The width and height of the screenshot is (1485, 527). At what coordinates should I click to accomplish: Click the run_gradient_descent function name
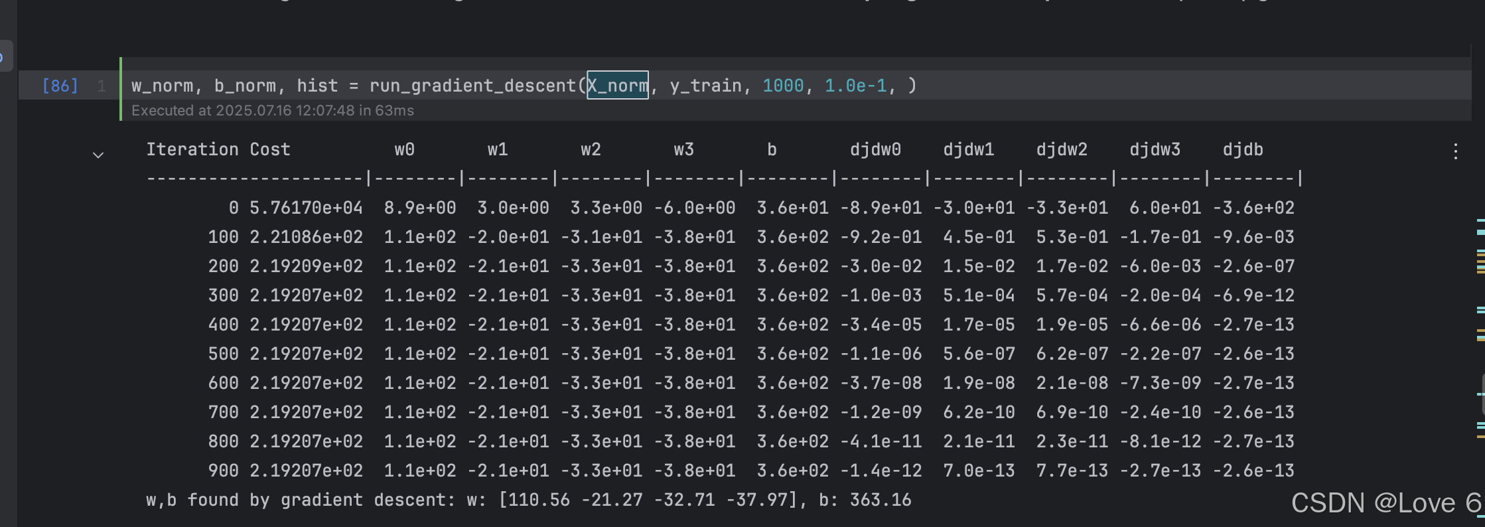(x=473, y=86)
